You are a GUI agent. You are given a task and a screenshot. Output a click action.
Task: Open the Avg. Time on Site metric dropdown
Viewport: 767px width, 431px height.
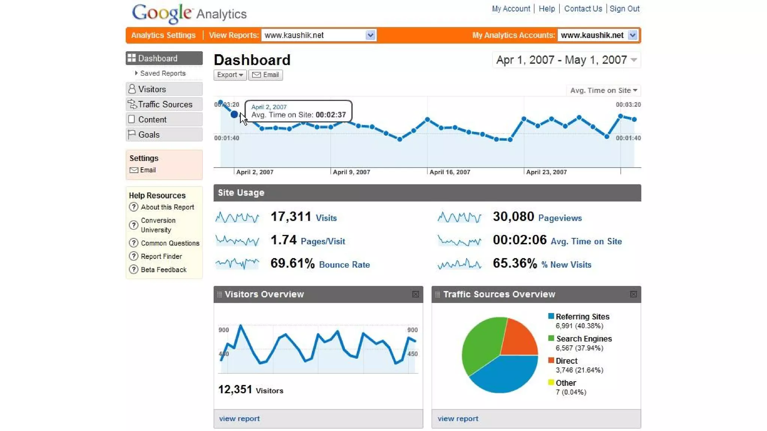pyautogui.click(x=603, y=91)
